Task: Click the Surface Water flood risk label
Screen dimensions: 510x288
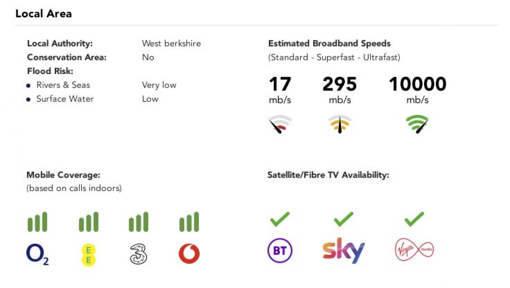Action: point(65,99)
